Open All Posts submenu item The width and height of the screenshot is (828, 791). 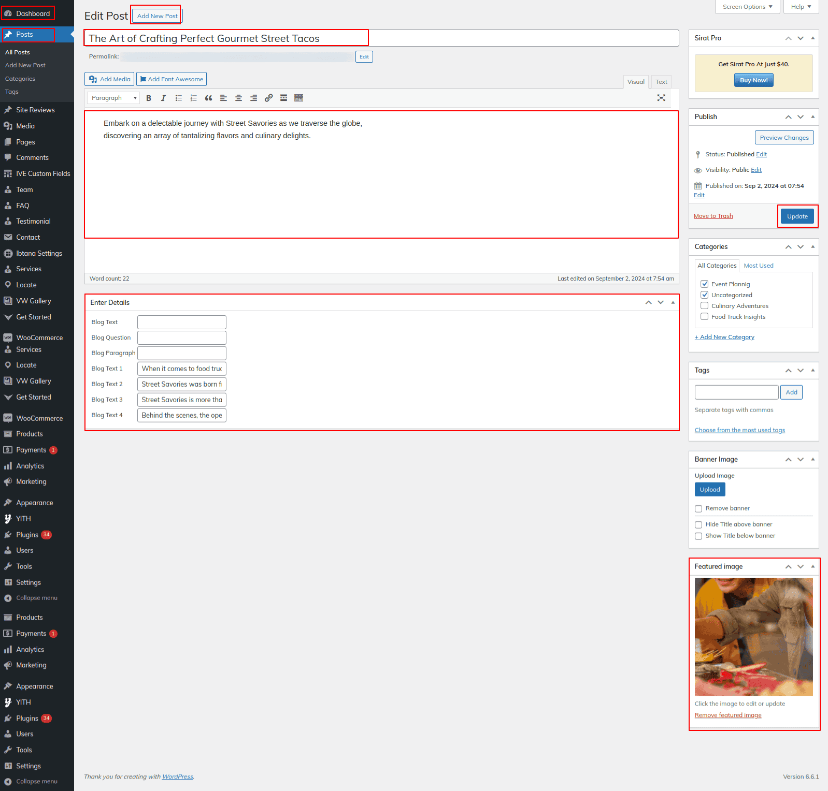pyautogui.click(x=18, y=52)
